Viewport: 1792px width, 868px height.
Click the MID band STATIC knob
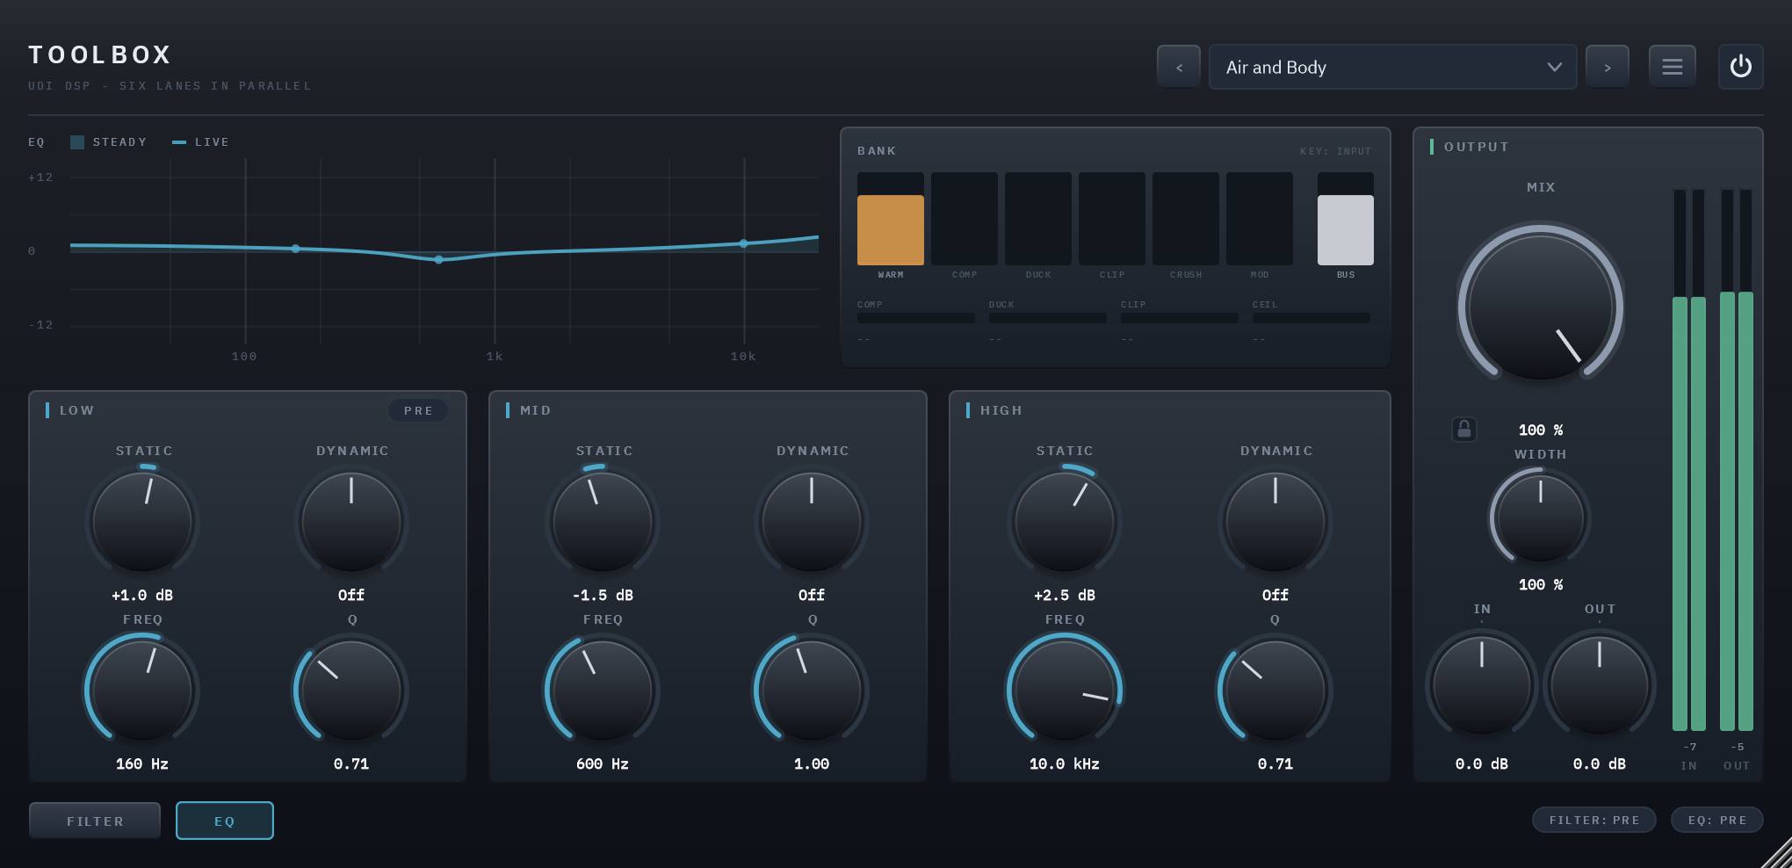tap(603, 521)
